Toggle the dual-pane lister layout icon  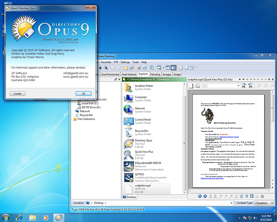coord(168,67)
